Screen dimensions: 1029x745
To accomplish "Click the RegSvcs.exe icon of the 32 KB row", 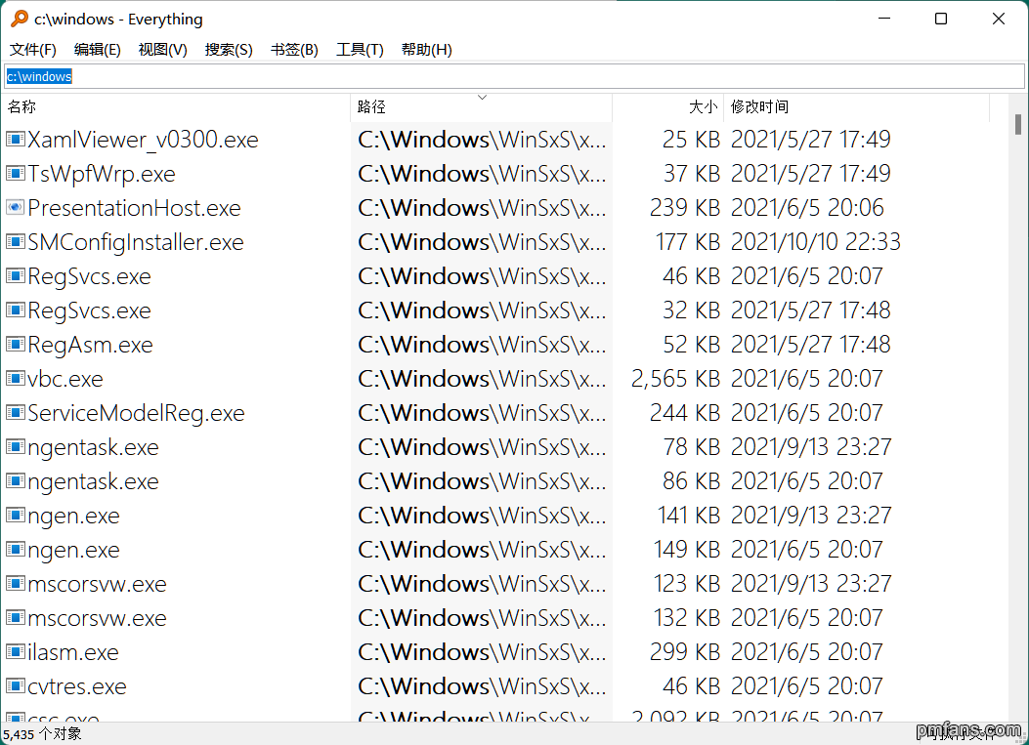I will coord(15,310).
